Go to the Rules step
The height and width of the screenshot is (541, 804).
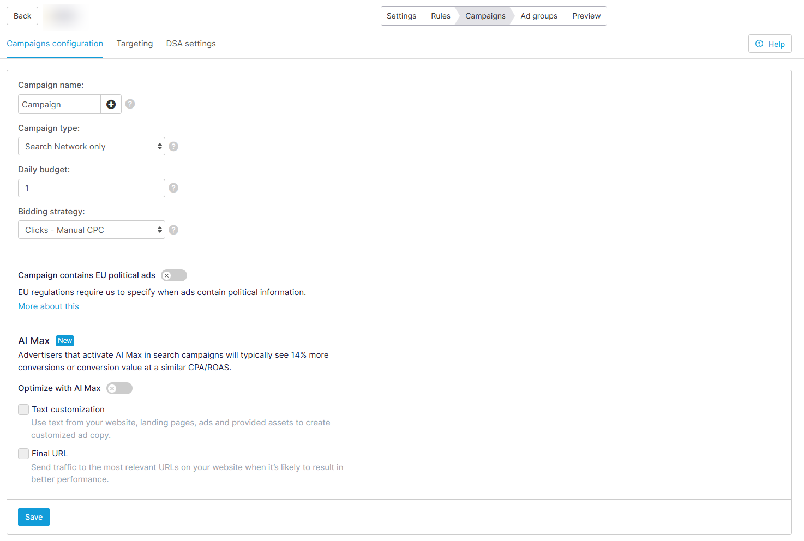coord(441,16)
